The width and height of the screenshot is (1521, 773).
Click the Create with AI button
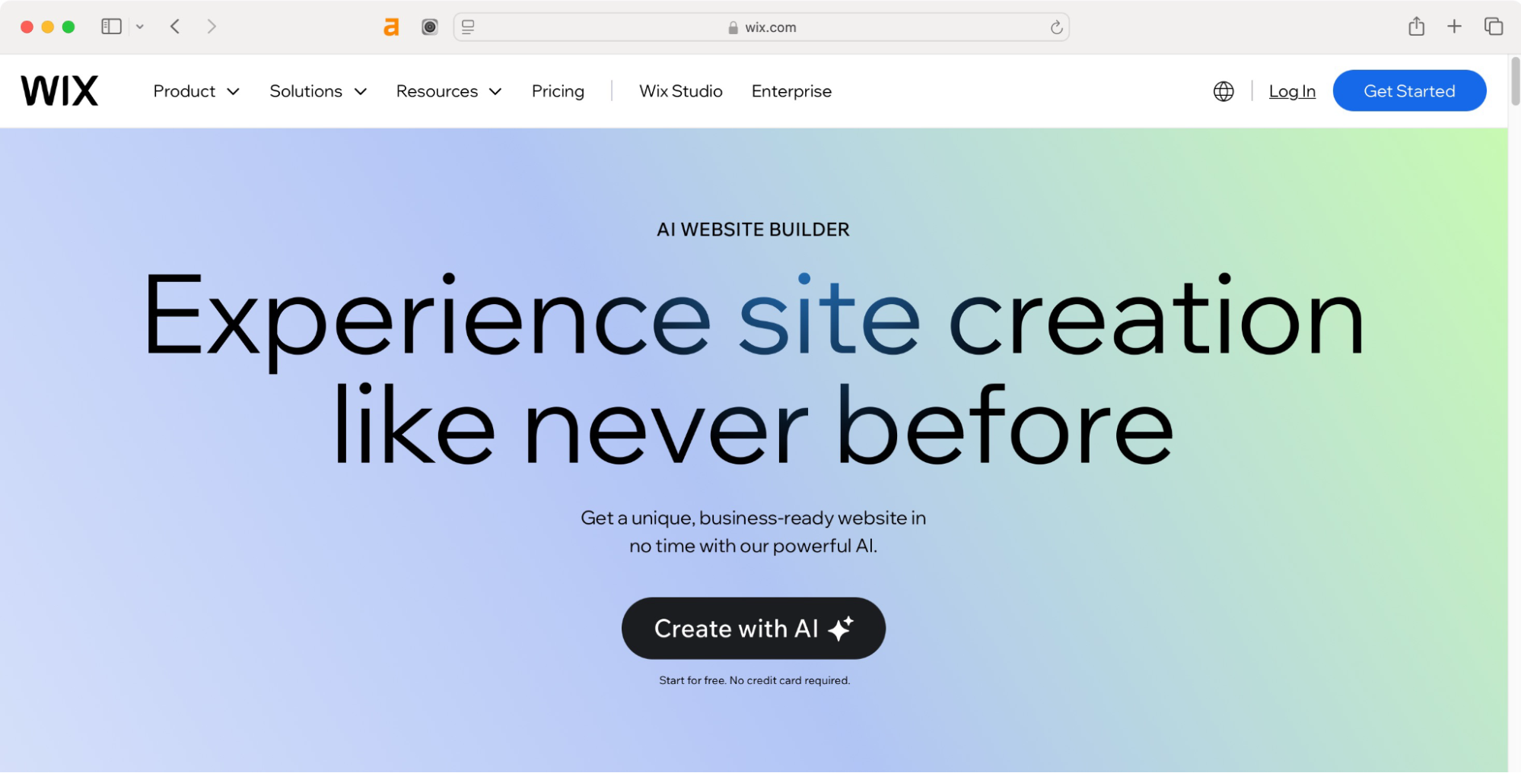click(x=753, y=629)
